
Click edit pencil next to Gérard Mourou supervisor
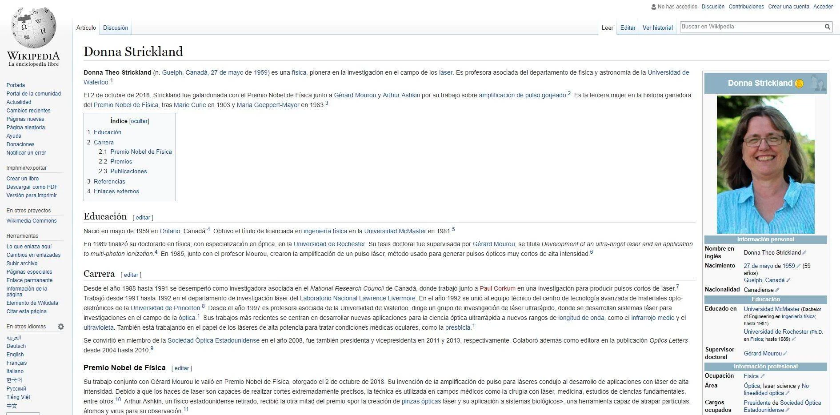(785, 354)
